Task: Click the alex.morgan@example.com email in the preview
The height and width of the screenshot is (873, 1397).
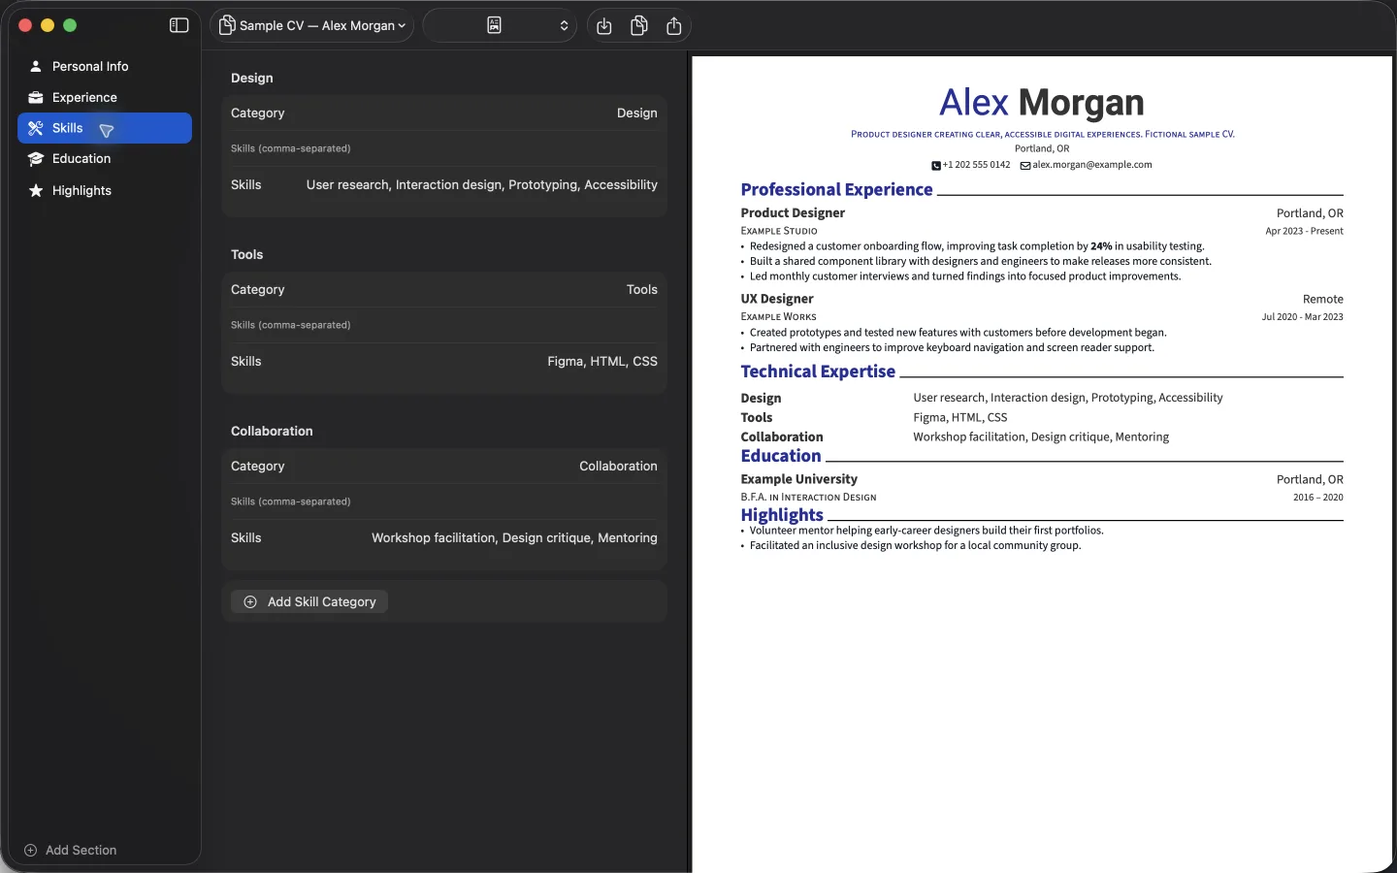Action: (x=1092, y=165)
